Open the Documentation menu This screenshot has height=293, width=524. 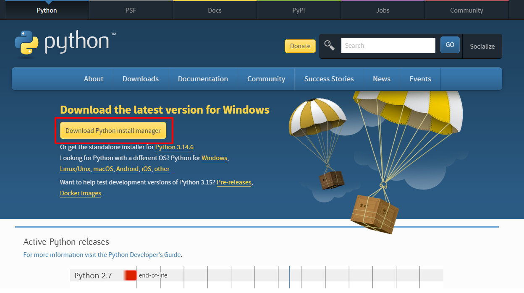tap(203, 79)
